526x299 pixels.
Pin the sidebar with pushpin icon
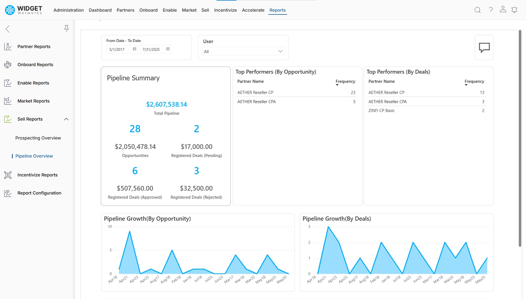pyautogui.click(x=66, y=28)
